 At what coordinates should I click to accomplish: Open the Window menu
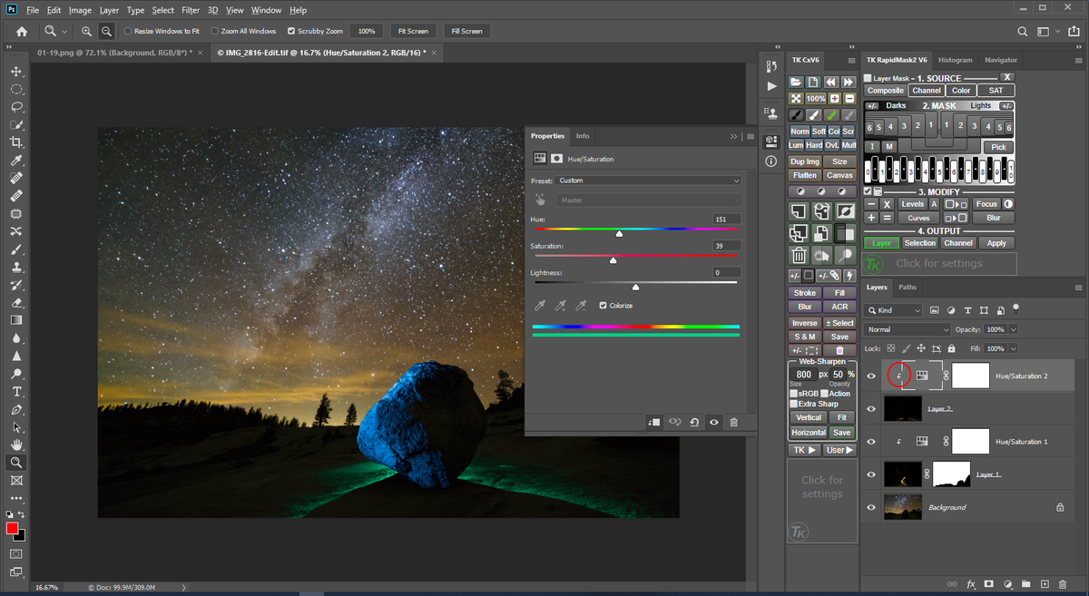click(x=266, y=10)
